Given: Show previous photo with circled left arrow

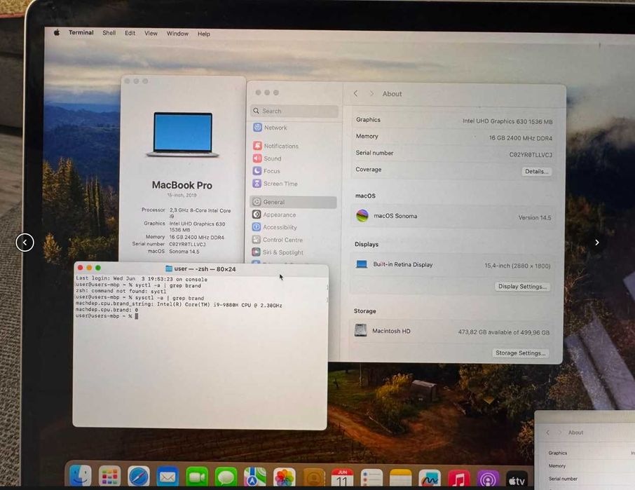Looking at the screenshot, I should 25,243.
